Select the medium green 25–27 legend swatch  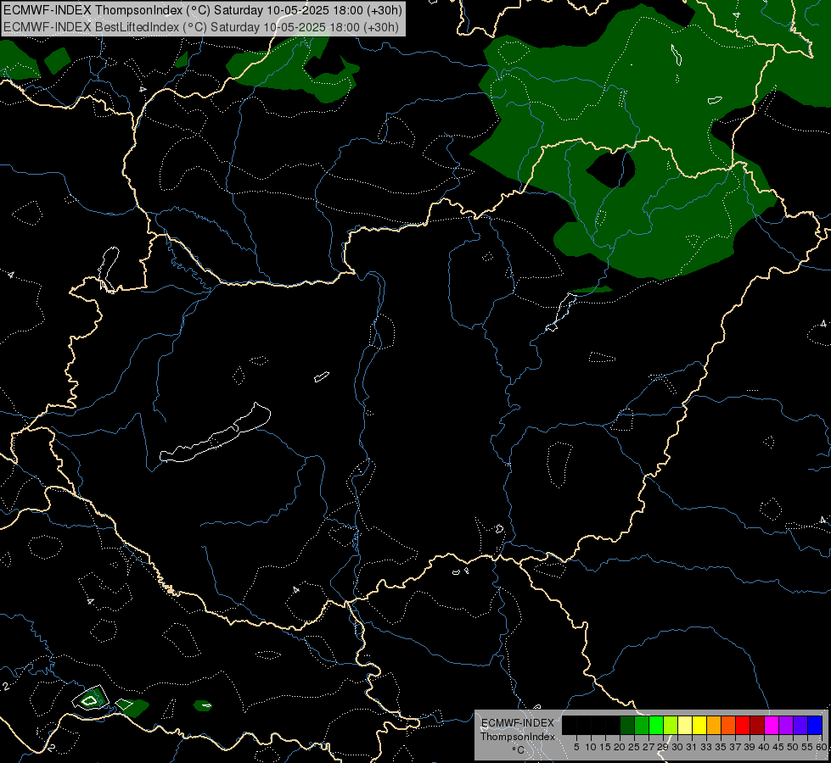click(642, 725)
